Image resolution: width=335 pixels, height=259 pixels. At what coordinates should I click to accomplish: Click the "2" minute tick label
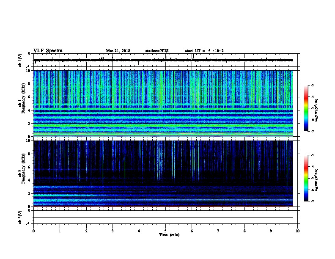pyautogui.click(x=86, y=231)
